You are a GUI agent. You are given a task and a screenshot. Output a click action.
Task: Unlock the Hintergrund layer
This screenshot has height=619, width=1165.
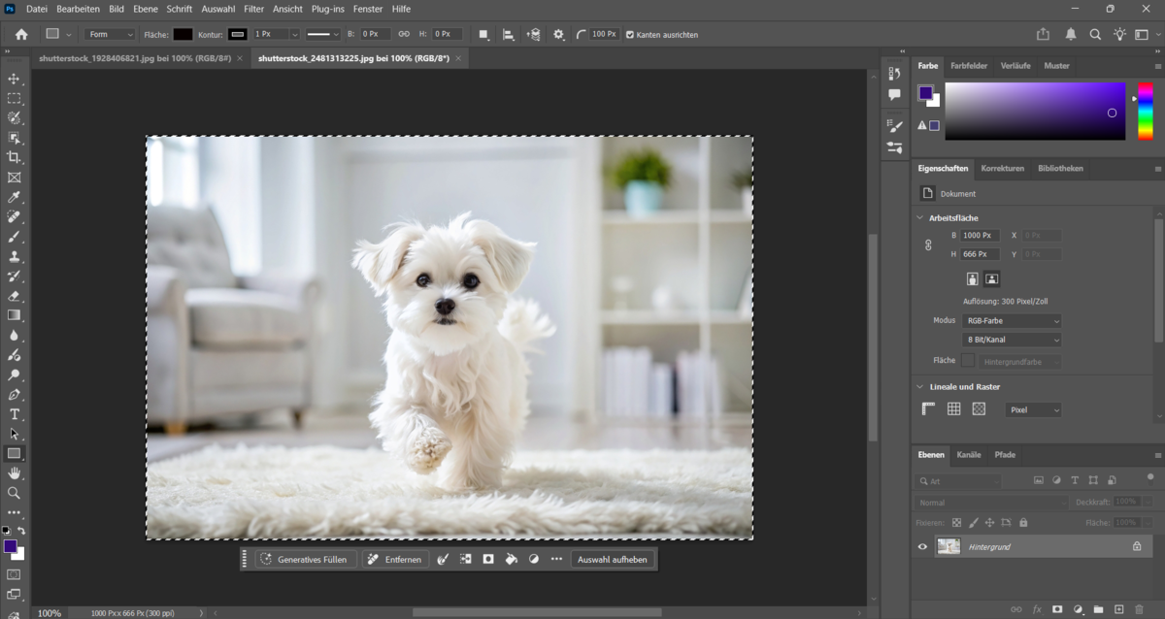[x=1137, y=546]
